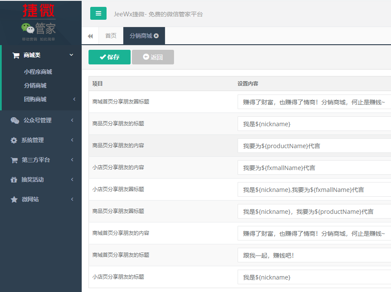Click the 商城首页分享朋友圈标题 row label
Viewport: 391px width, 292px height.
[121, 102]
